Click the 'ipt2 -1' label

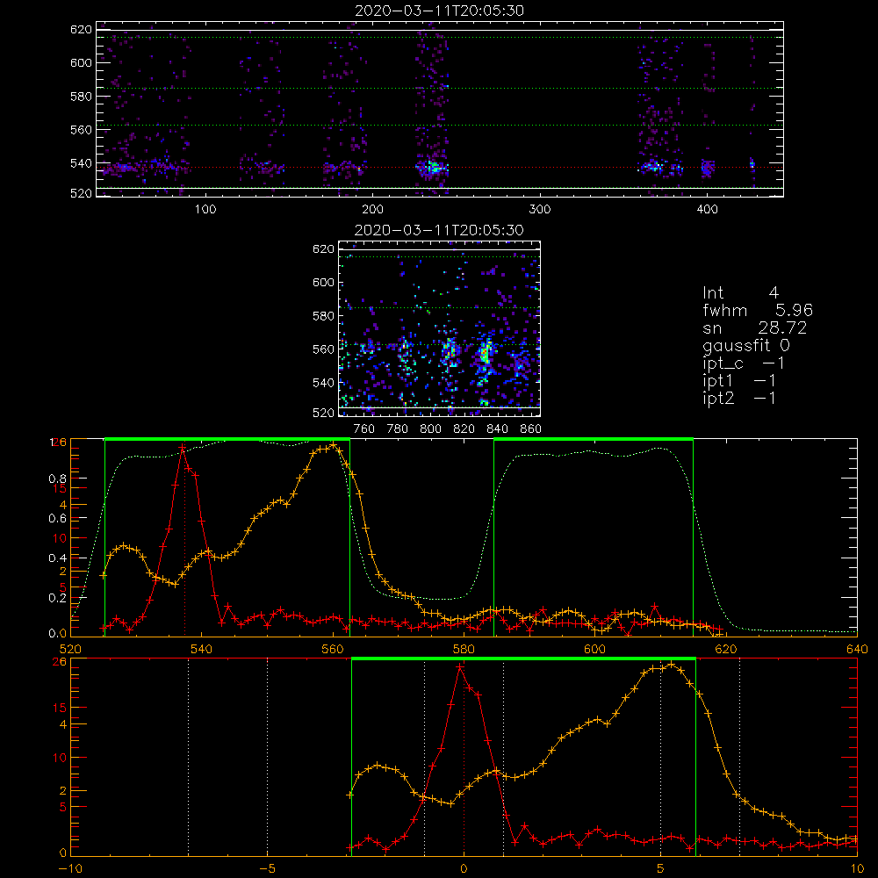739,398
